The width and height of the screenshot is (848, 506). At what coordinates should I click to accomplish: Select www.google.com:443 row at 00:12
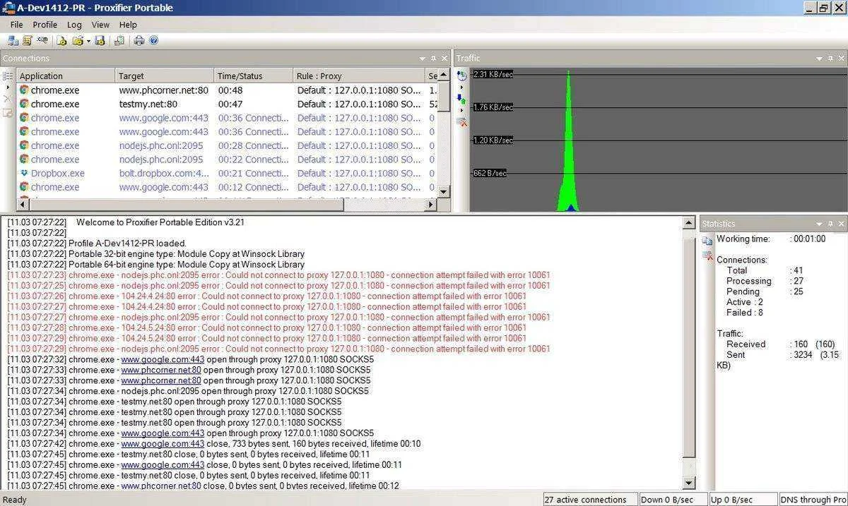(x=227, y=187)
